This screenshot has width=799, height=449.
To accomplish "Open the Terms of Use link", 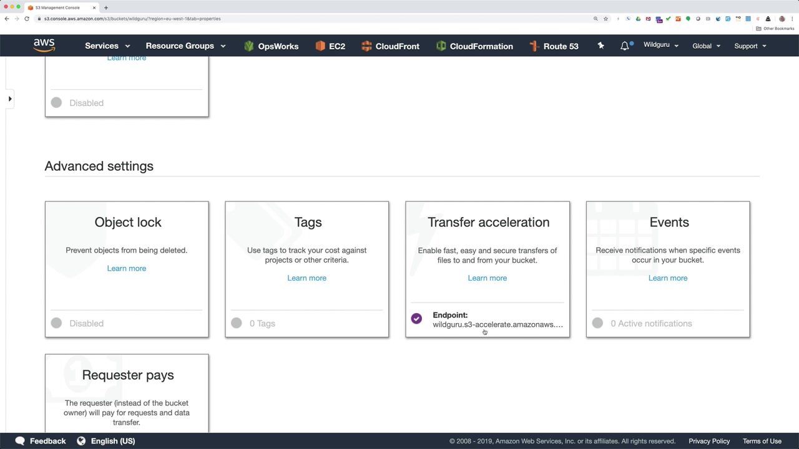I will click(762, 441).
